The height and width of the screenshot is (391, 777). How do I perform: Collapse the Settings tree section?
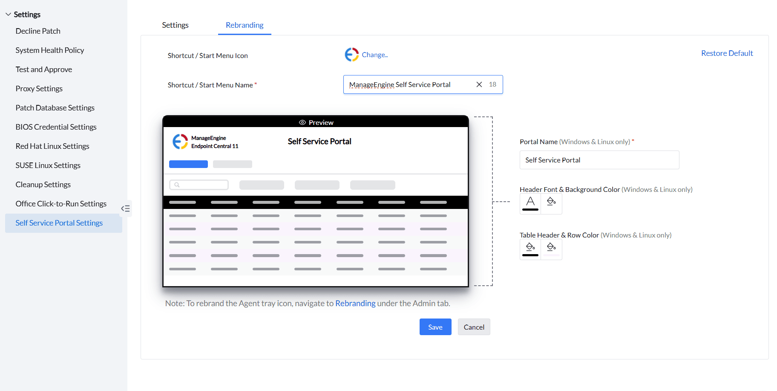[x=9, y=14]
